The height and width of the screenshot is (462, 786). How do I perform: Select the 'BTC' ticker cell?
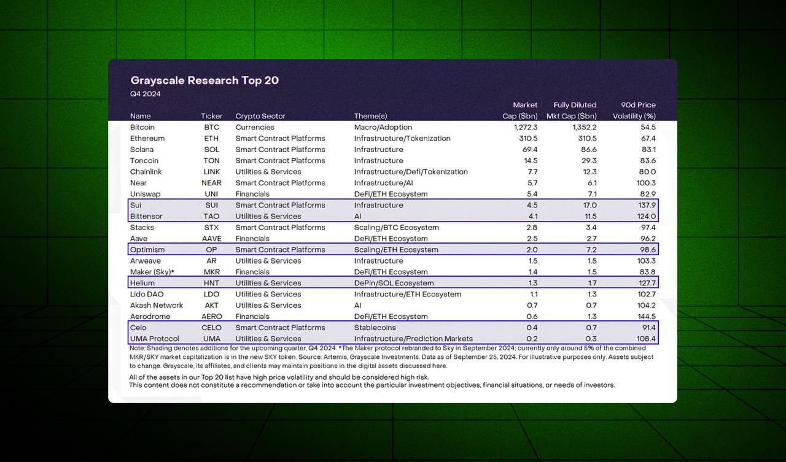pyautogui.click(x=212, y=127)
